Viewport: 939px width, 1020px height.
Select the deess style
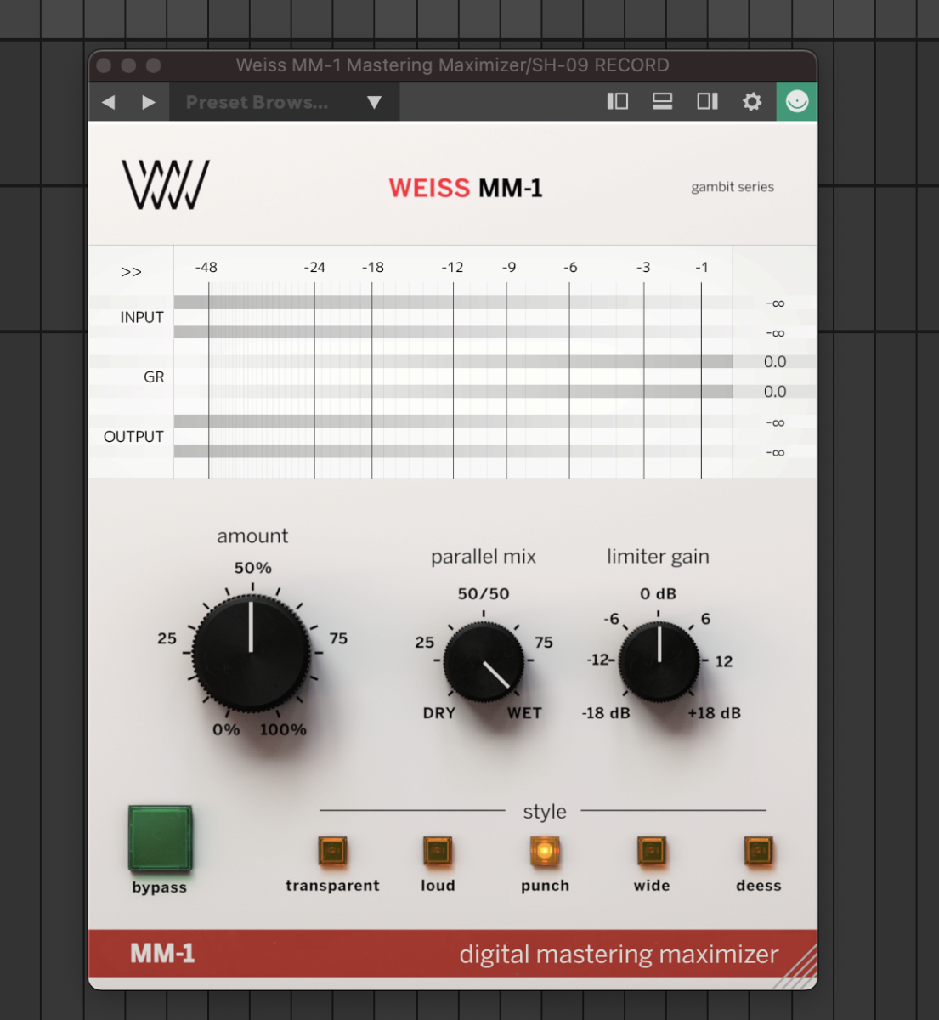click(x=758, y=851)
